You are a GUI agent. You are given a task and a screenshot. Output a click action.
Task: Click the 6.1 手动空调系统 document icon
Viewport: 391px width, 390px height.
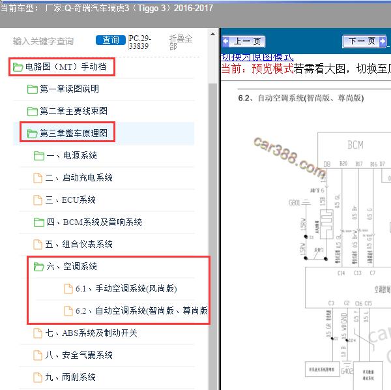coord(68,289)
